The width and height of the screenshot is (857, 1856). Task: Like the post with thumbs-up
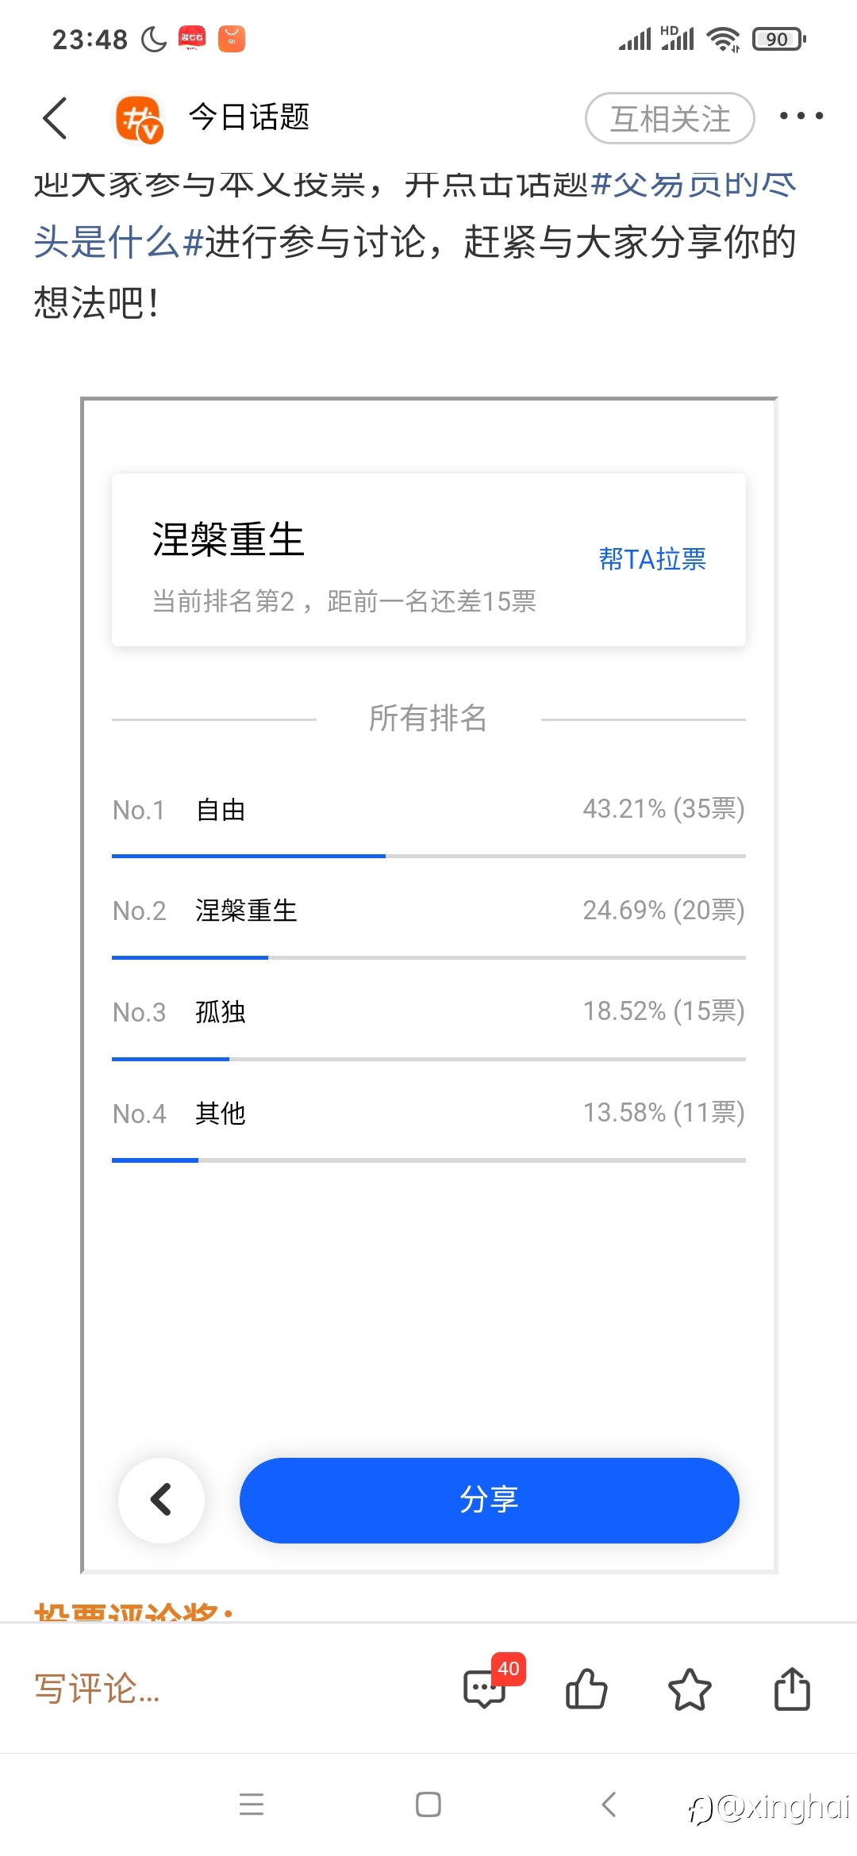tap(586, 1688)
